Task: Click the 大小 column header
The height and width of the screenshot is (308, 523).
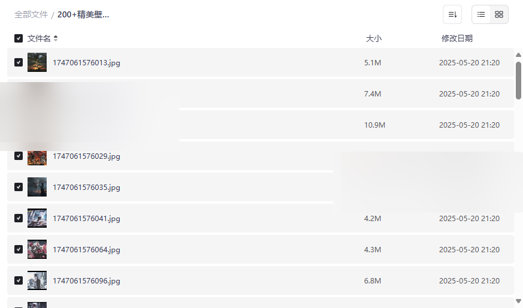Action: pyautogui.click(x=373, y=38)
